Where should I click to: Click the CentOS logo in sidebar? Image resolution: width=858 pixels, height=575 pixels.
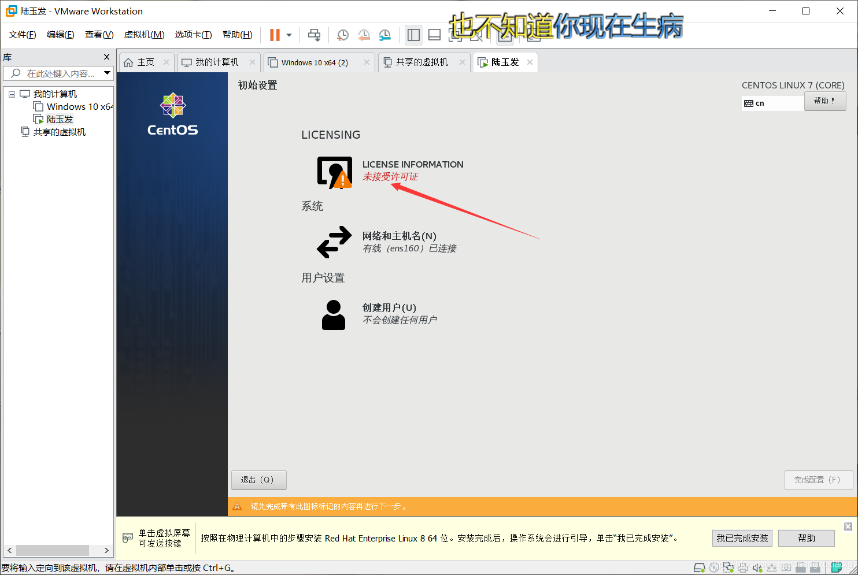click(x=172, y=114)
